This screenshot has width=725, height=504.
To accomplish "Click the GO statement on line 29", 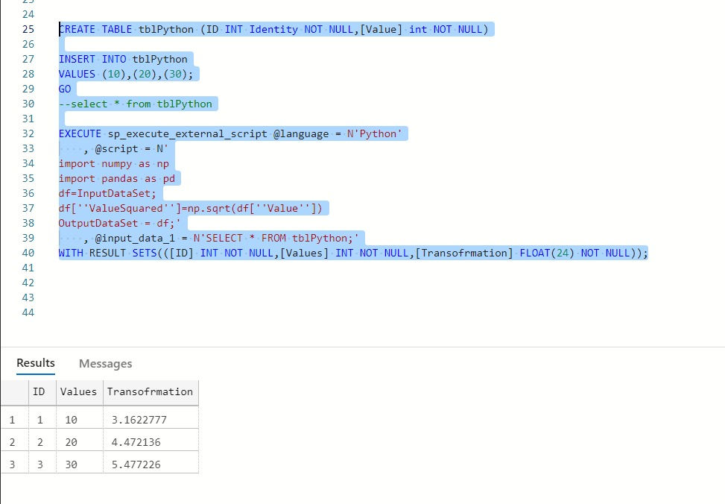I will point(65,89).
